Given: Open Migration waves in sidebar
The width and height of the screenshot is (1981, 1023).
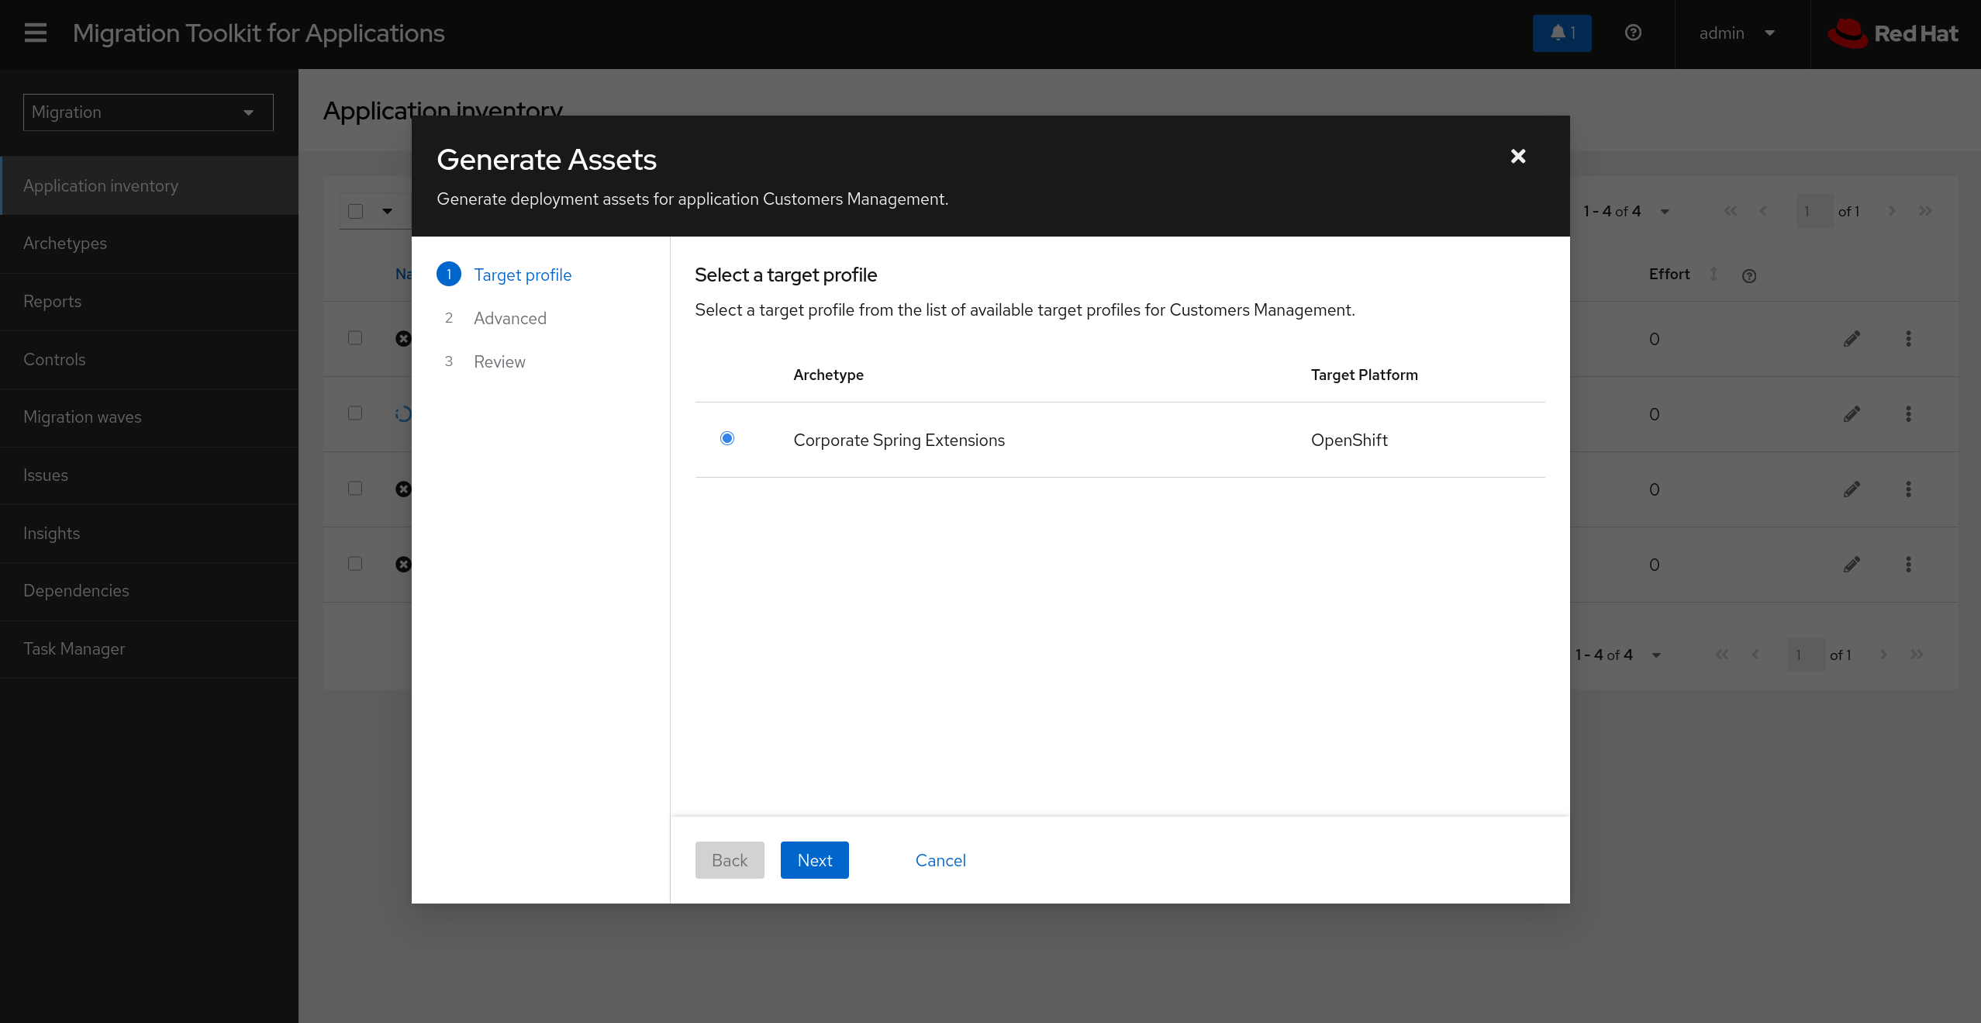Looking at the screenshot, I should pyautogui.click(x=82, y=416).
